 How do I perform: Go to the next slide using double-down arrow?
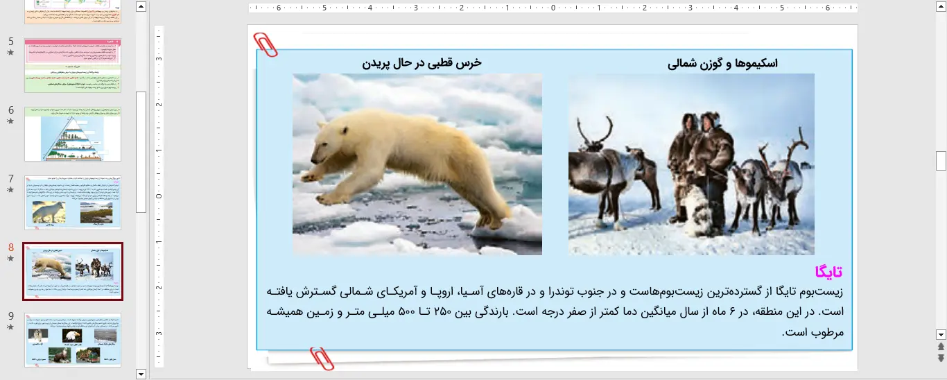pyautogui.click(x=941, y=358)
